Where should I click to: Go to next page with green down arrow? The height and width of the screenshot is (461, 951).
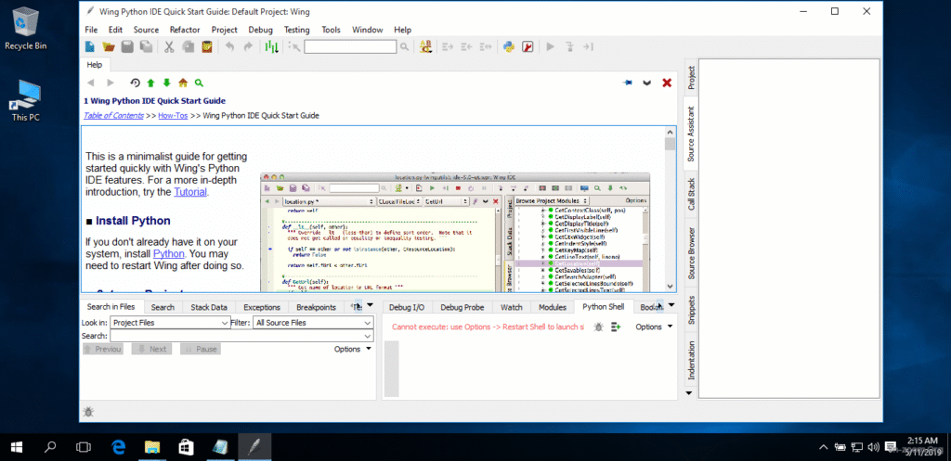coord(167,83)
